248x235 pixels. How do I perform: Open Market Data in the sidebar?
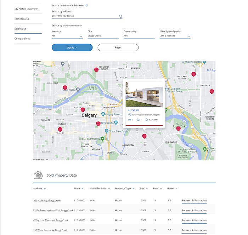point(22,19)
